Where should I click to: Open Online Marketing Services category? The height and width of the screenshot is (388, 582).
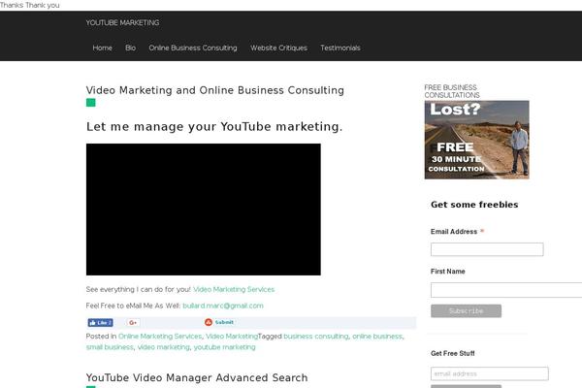pos(160,336)
